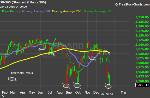Viewport: 150px width, 98px height.
Task: Click the Feb label on the time axis
Action: click(x=5, y=93)
